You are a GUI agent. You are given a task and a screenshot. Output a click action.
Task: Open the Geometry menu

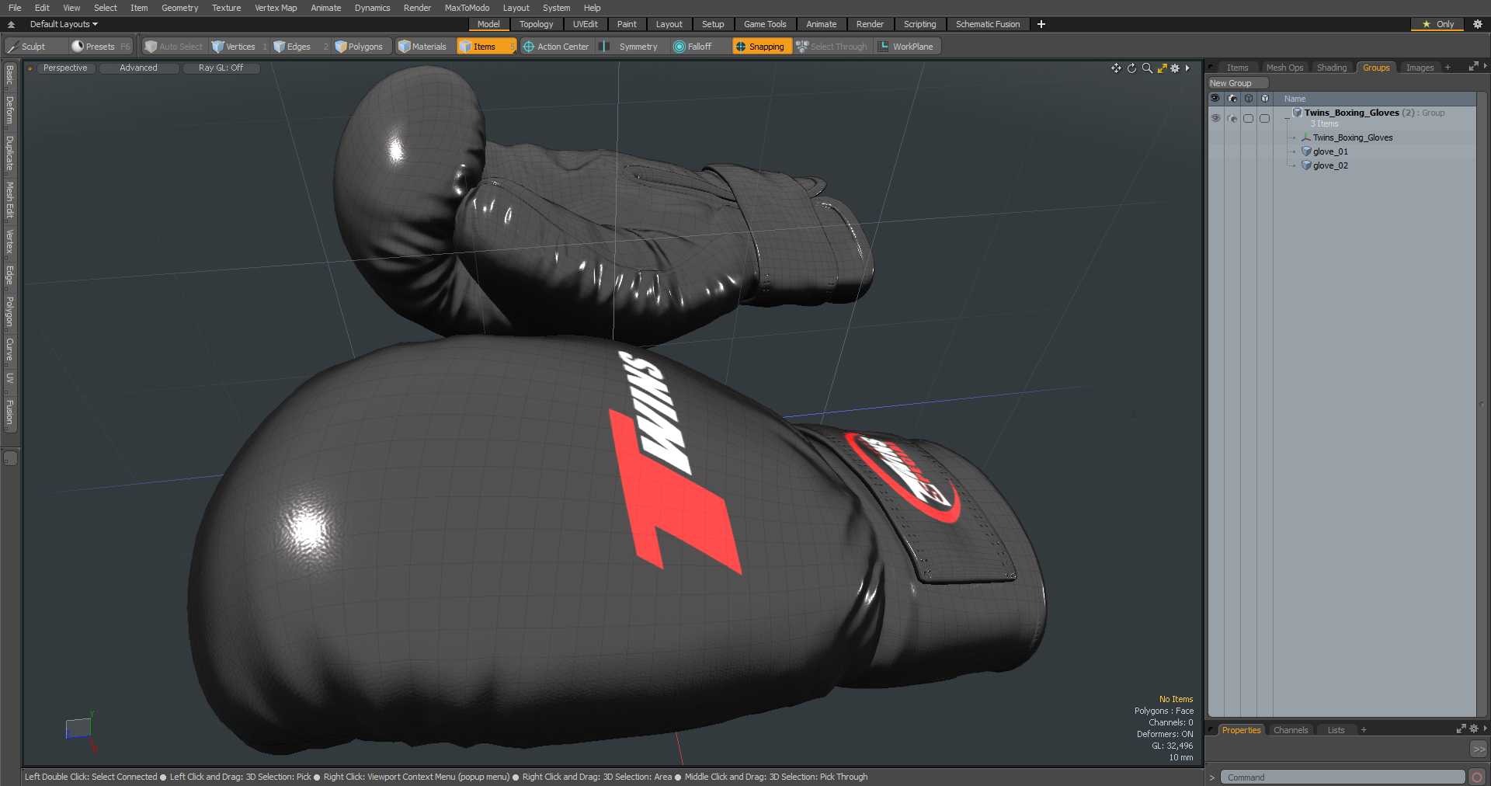point(179,8)
